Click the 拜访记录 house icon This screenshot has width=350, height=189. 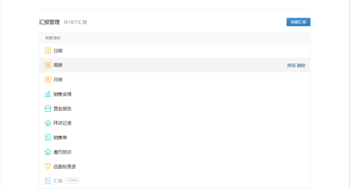click(x=48, y=123)
